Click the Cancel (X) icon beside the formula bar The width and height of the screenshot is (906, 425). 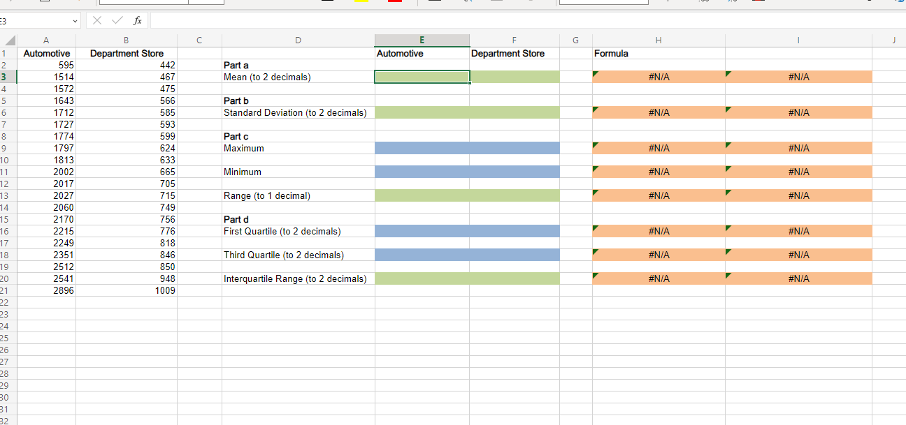point(96,20)
